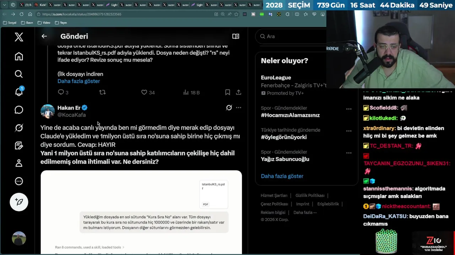Open Erişilebilirlik footer link
Screen dimensions: 455x255
point(328,204)
